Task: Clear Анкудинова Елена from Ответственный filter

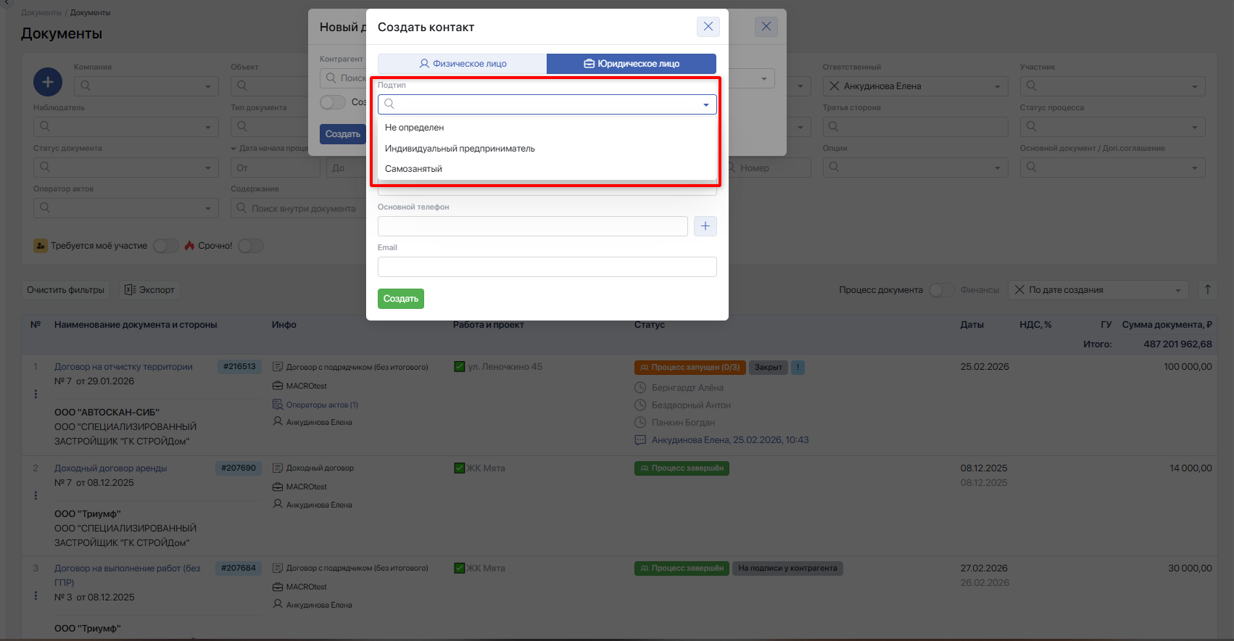Action: pyautogui.click(x=834, y=86)
